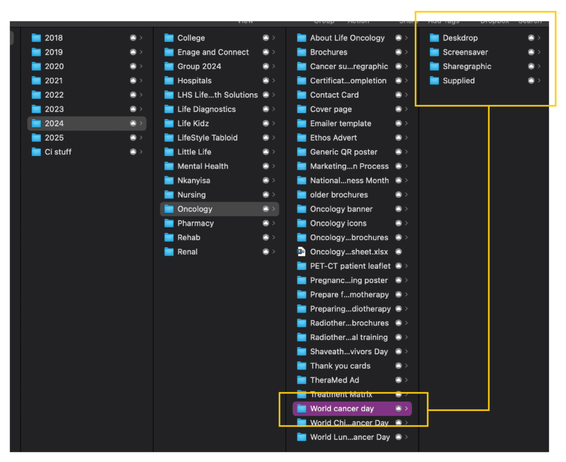Expand the 2025 folder using its chevron
566x462 pixels.
pos(141,138)
